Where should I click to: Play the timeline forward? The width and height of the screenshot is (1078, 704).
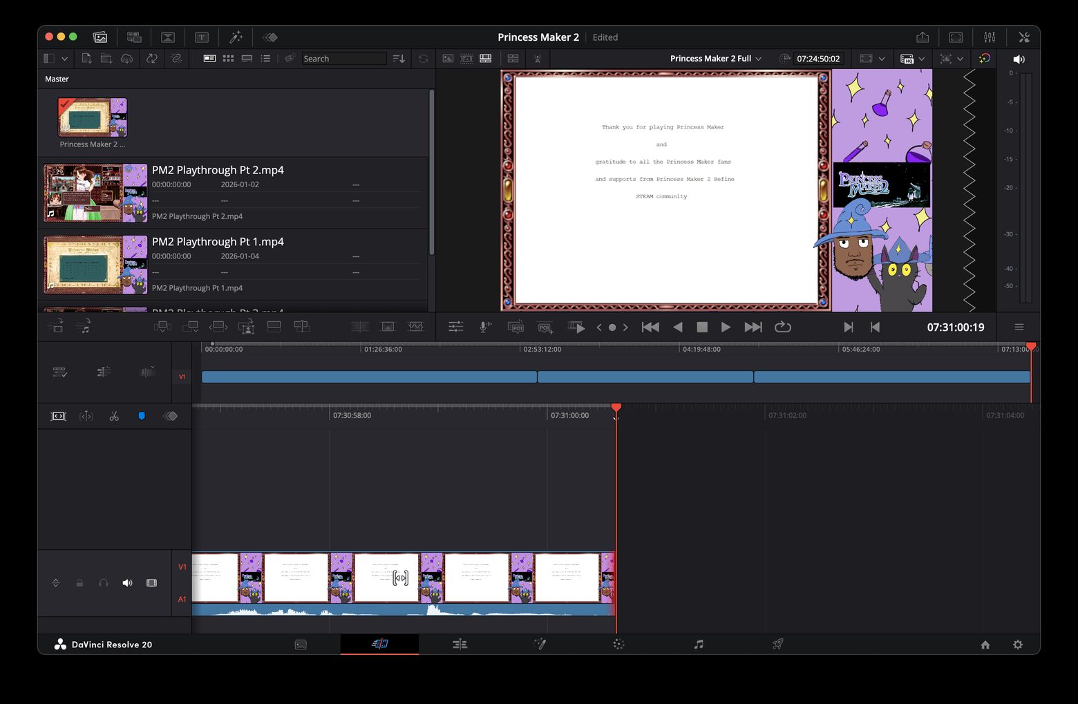[x=726, y=327]
